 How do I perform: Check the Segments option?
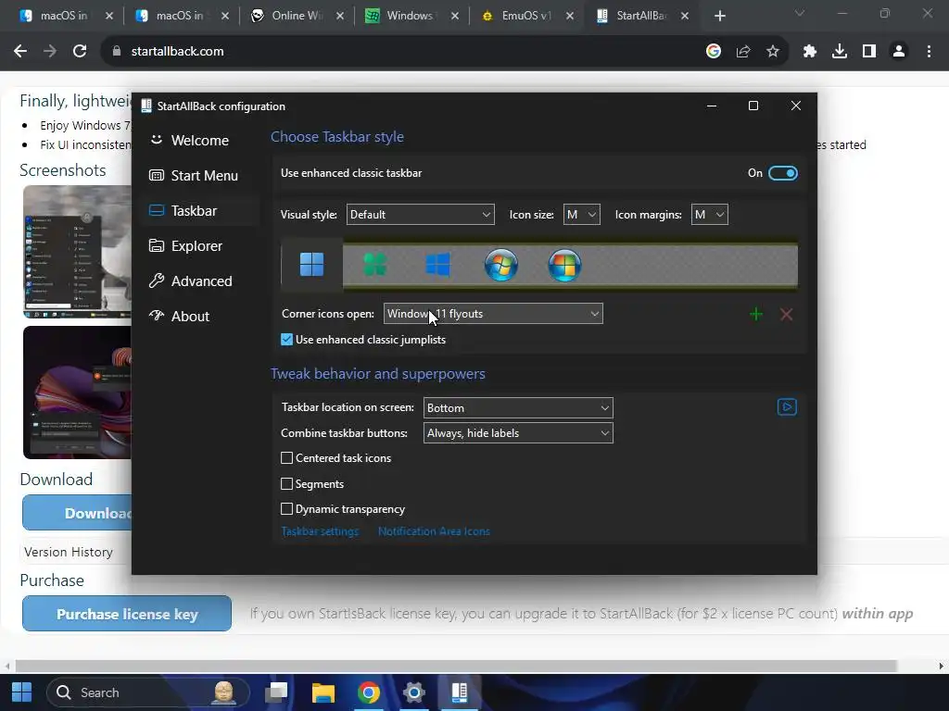click(x=287, y=483)
